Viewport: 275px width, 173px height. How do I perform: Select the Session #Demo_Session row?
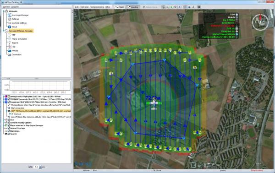click(x=21, y=31)
